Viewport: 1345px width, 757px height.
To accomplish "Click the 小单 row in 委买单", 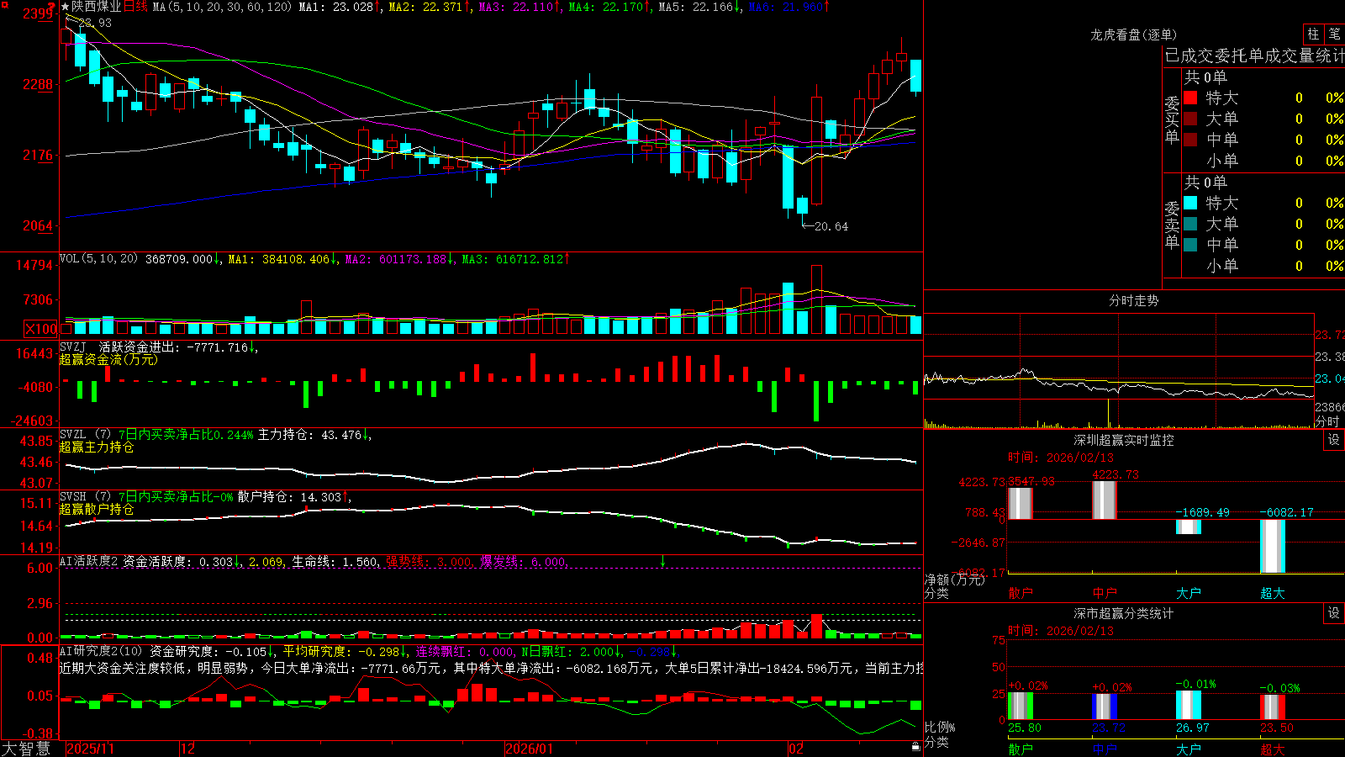I will [1263, 161].
